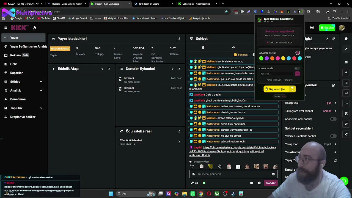Open Reklam Beta in sidebar
The image size is (352, 198).
(x=23, y=55)
